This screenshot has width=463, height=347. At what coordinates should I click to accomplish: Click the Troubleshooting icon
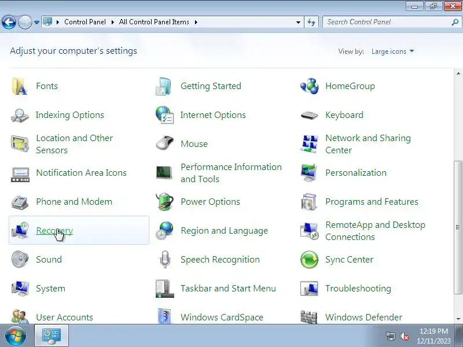(309, 288)
